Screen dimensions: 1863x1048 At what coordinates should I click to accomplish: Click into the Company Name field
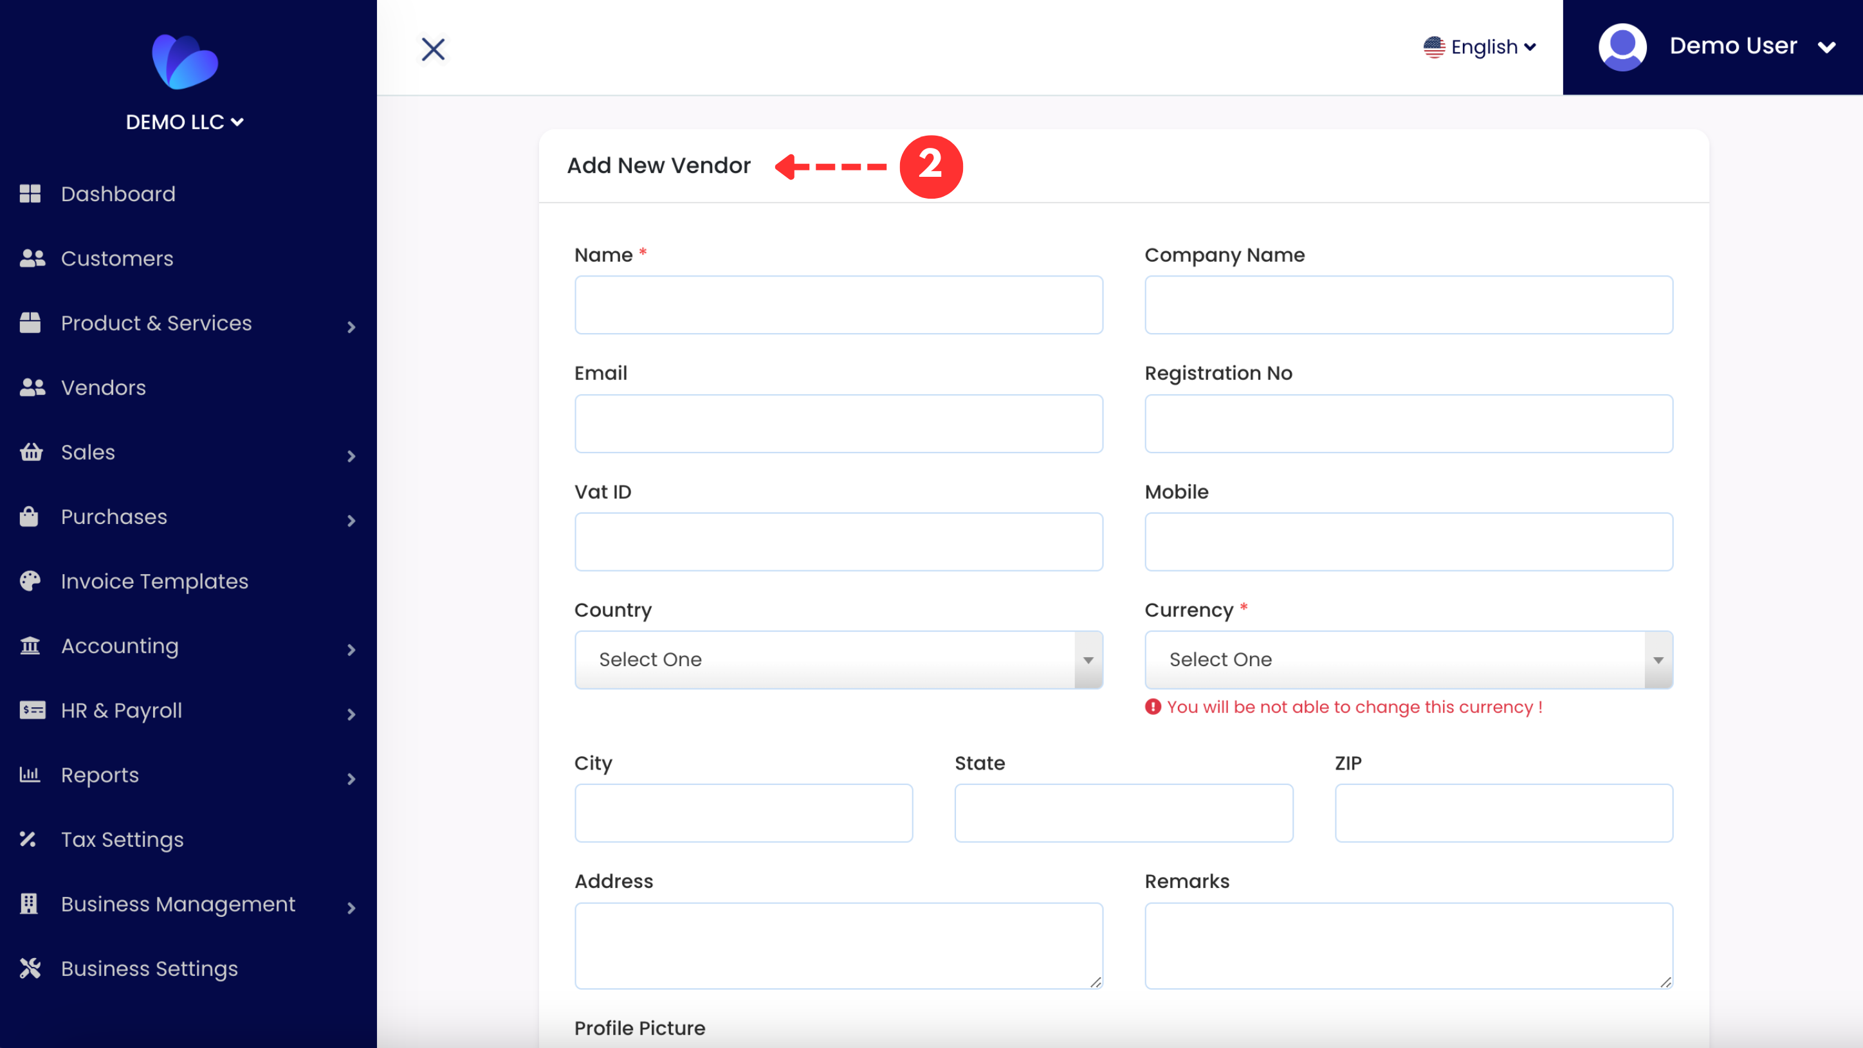pyautogui.click(x=1409, y=304)
